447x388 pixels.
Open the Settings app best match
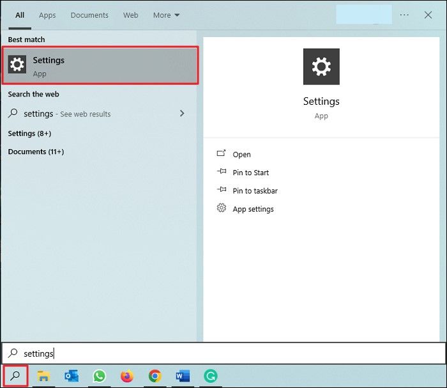pyautogui.click(x=100, y=65)
